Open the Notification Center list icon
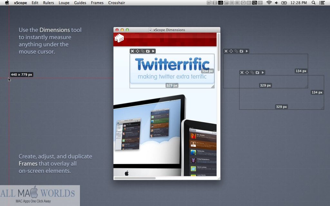Image resolution: width=330 pixels, height=206 pixels. pos(322,3)
